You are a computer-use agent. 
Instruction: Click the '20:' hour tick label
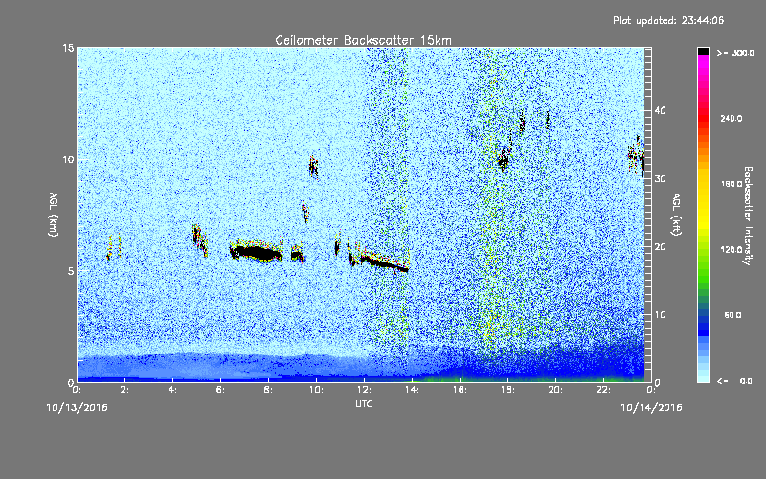click(x=555, y=390)
